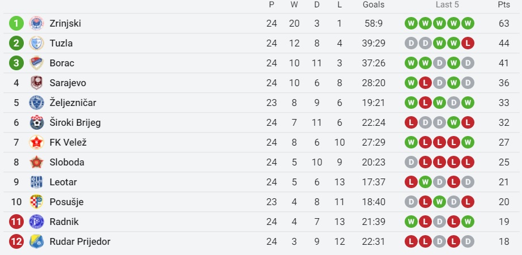Click the green rank 1 position badge

coord(16,23)
